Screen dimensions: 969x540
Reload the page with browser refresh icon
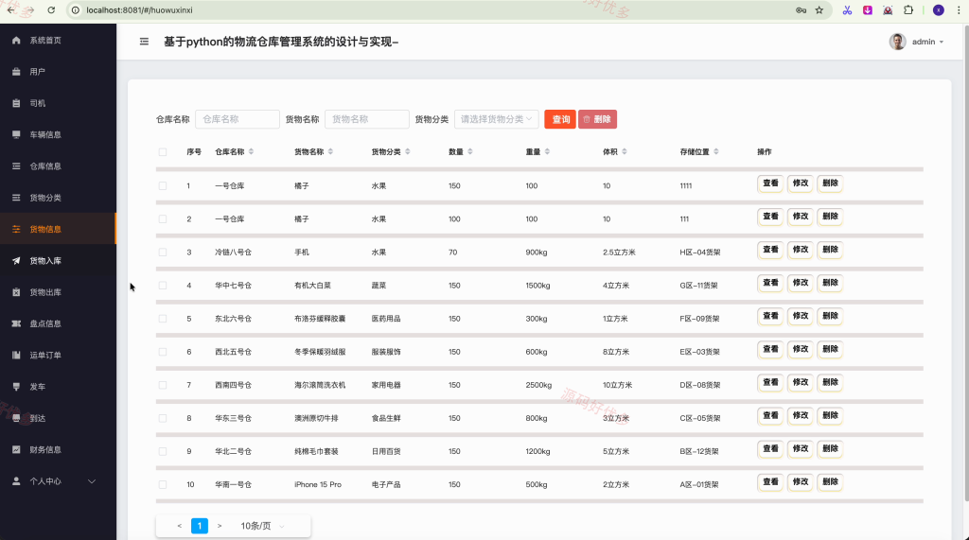51,9
